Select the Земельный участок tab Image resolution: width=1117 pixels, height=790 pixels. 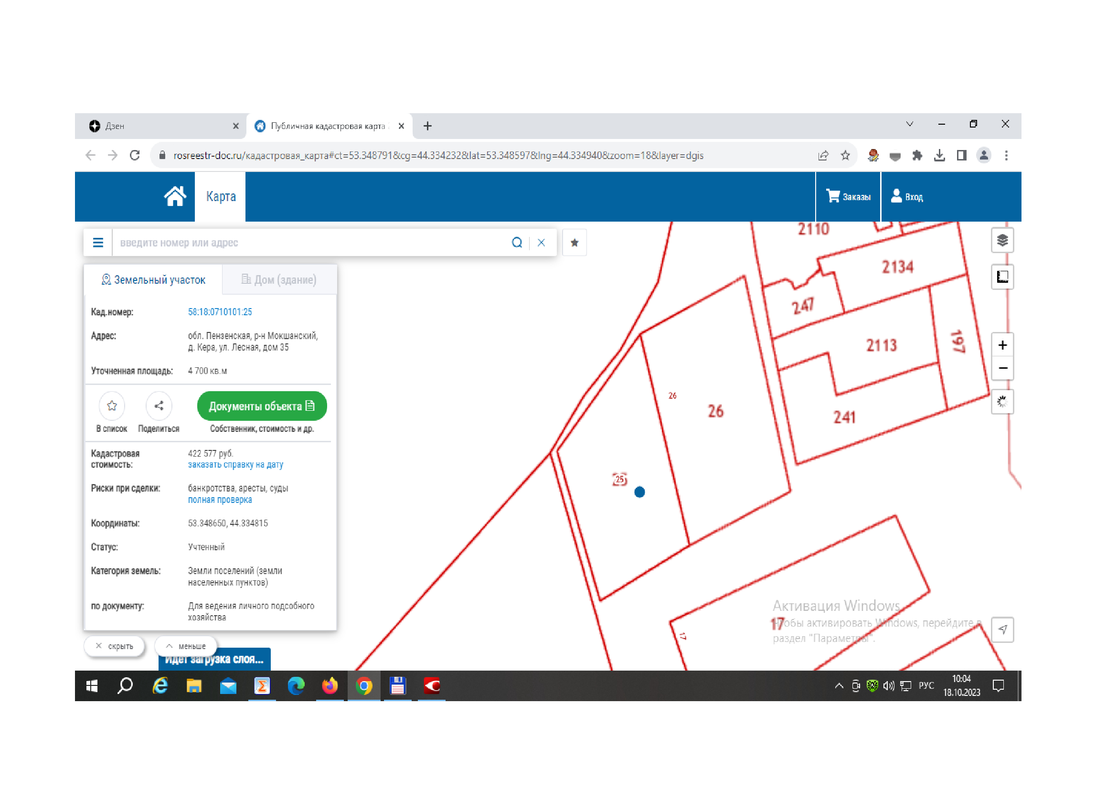(x=153, y=280)
